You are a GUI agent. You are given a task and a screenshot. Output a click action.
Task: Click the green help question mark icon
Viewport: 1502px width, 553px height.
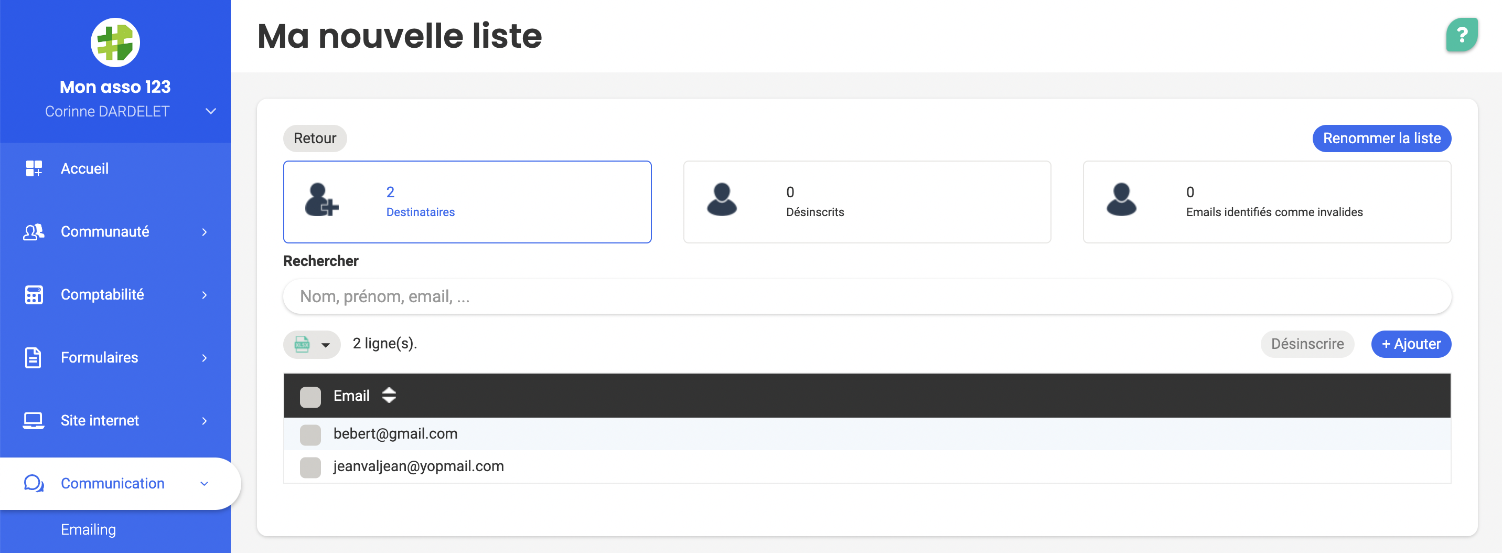click(1461, 35)
